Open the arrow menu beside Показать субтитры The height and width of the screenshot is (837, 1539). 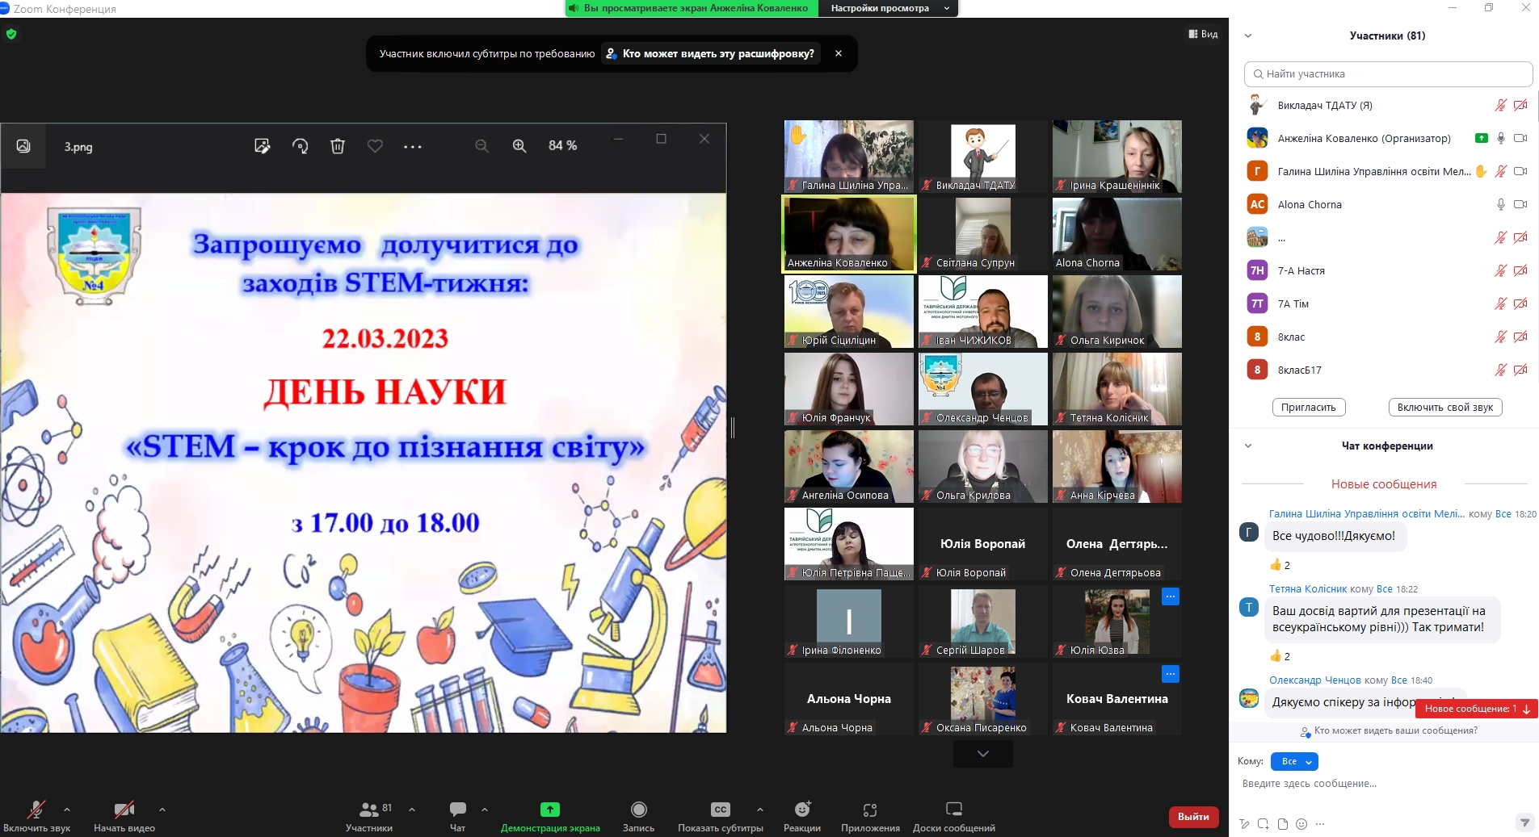click(759, 809)
